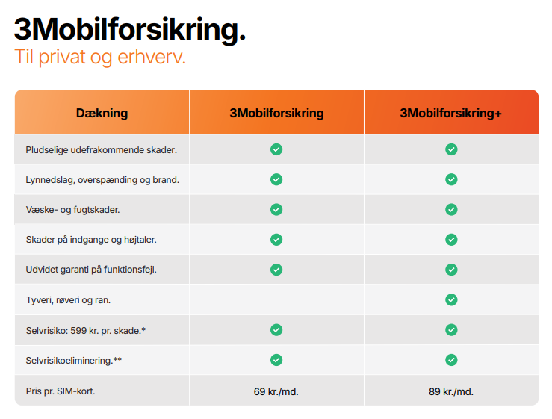552x419 pixels.
Task: Click 3Mobilforsikring+ checkmark for Væske- og fugtskader
Action: (451, 210)
